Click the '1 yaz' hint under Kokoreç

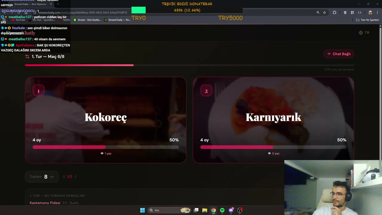(x=106, y=153)
